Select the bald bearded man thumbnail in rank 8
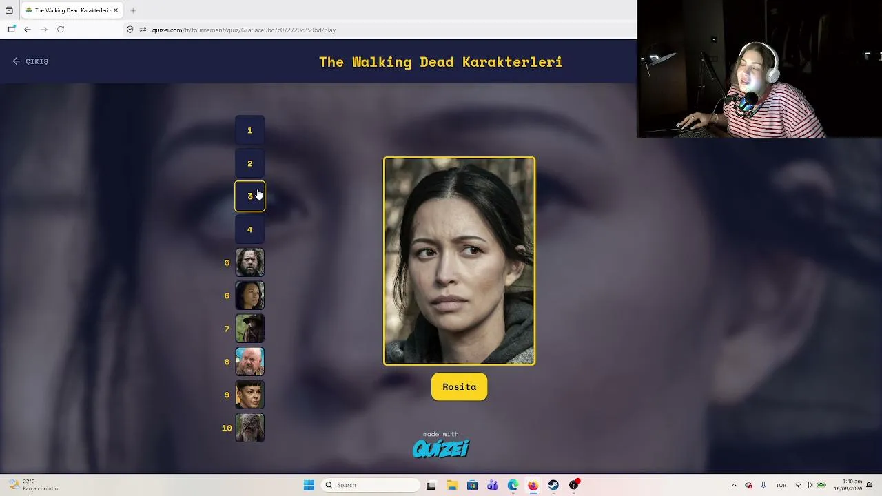The height and width of the screenshot is (496, 882). coord(250,362)
